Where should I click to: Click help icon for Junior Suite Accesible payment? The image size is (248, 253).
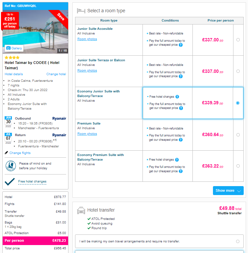click(x=181, y=45)
